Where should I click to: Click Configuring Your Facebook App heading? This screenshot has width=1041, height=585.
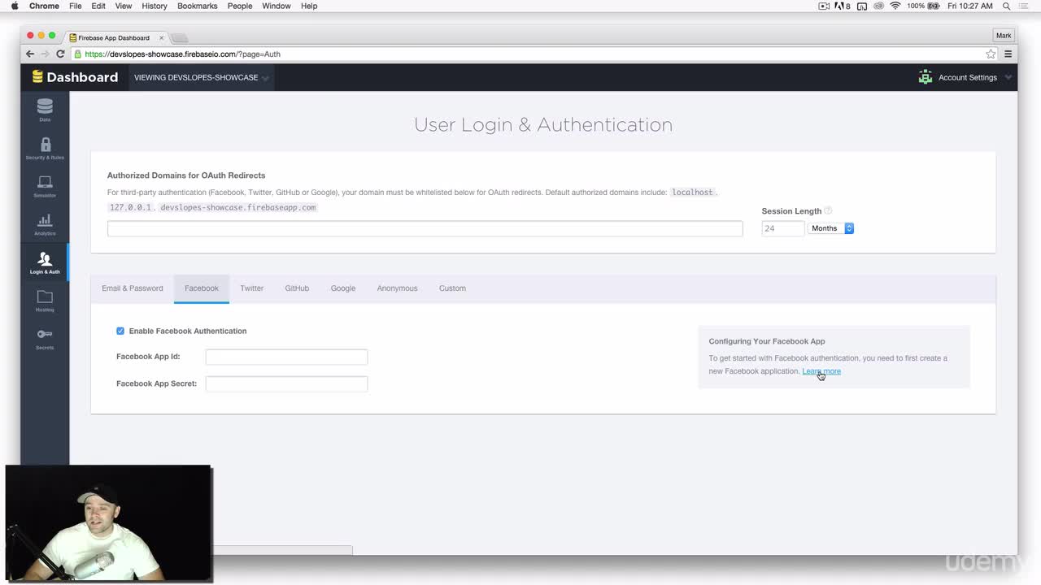point(766,341)
